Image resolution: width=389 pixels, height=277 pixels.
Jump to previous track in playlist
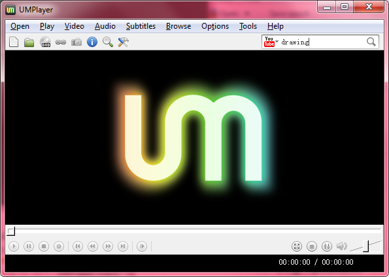[x=78, y=246]
